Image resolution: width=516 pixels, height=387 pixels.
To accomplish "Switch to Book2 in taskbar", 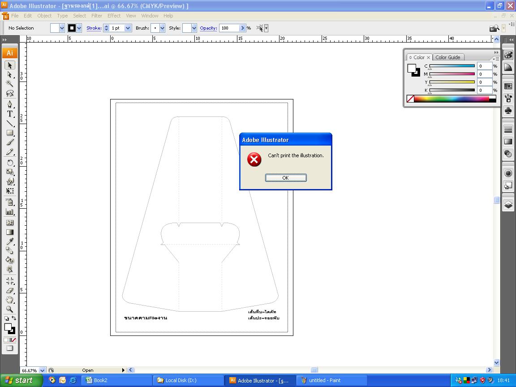I will pos(117,380).
